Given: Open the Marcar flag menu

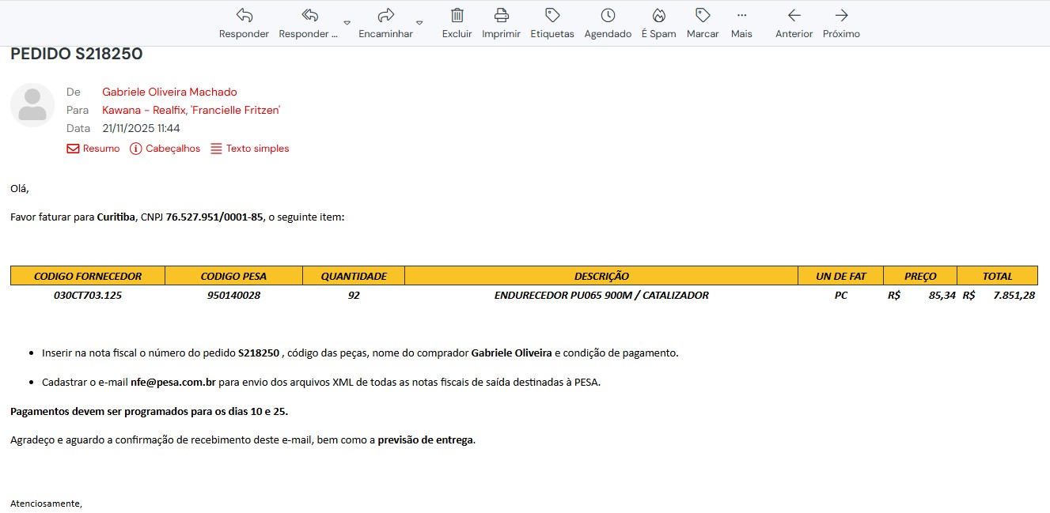Looking at the screenshot, I should (702, 16).
